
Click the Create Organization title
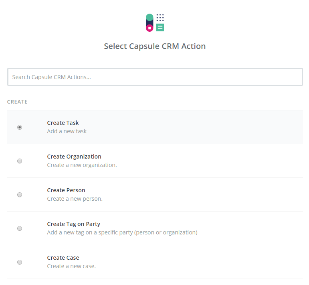pos(74,157)
